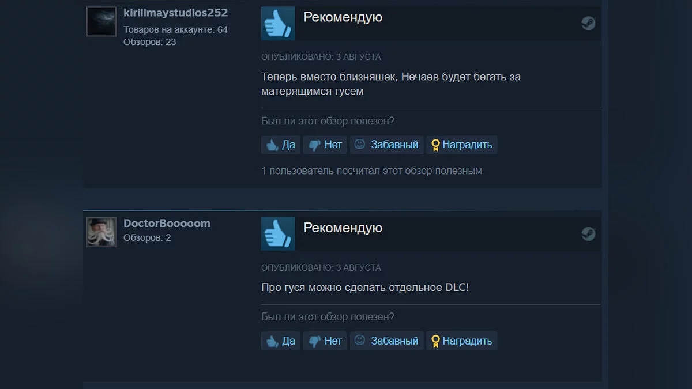Vote "Да" on the first review

coord(281,145)
